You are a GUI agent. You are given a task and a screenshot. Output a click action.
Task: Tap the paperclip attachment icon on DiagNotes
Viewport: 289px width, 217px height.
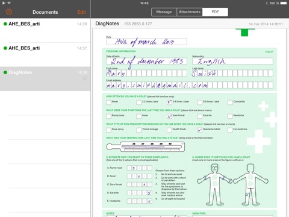[85, 78]
